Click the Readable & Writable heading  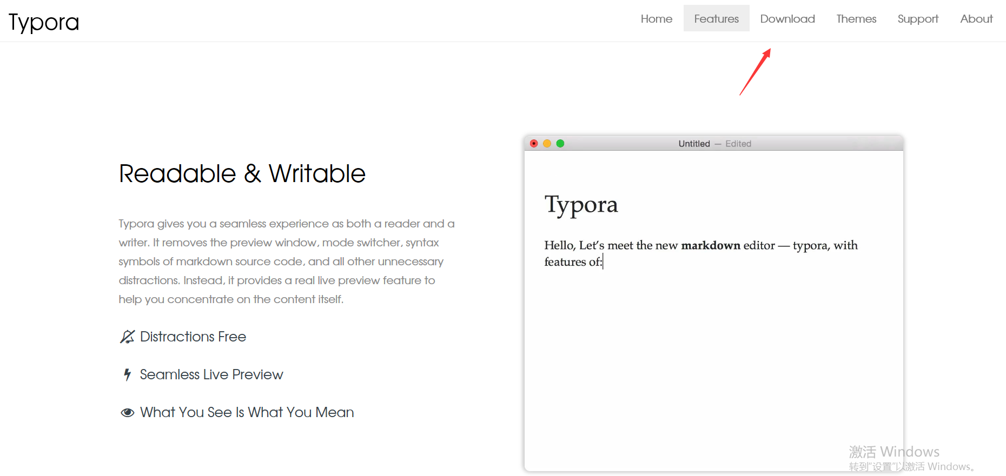point(242,174)
